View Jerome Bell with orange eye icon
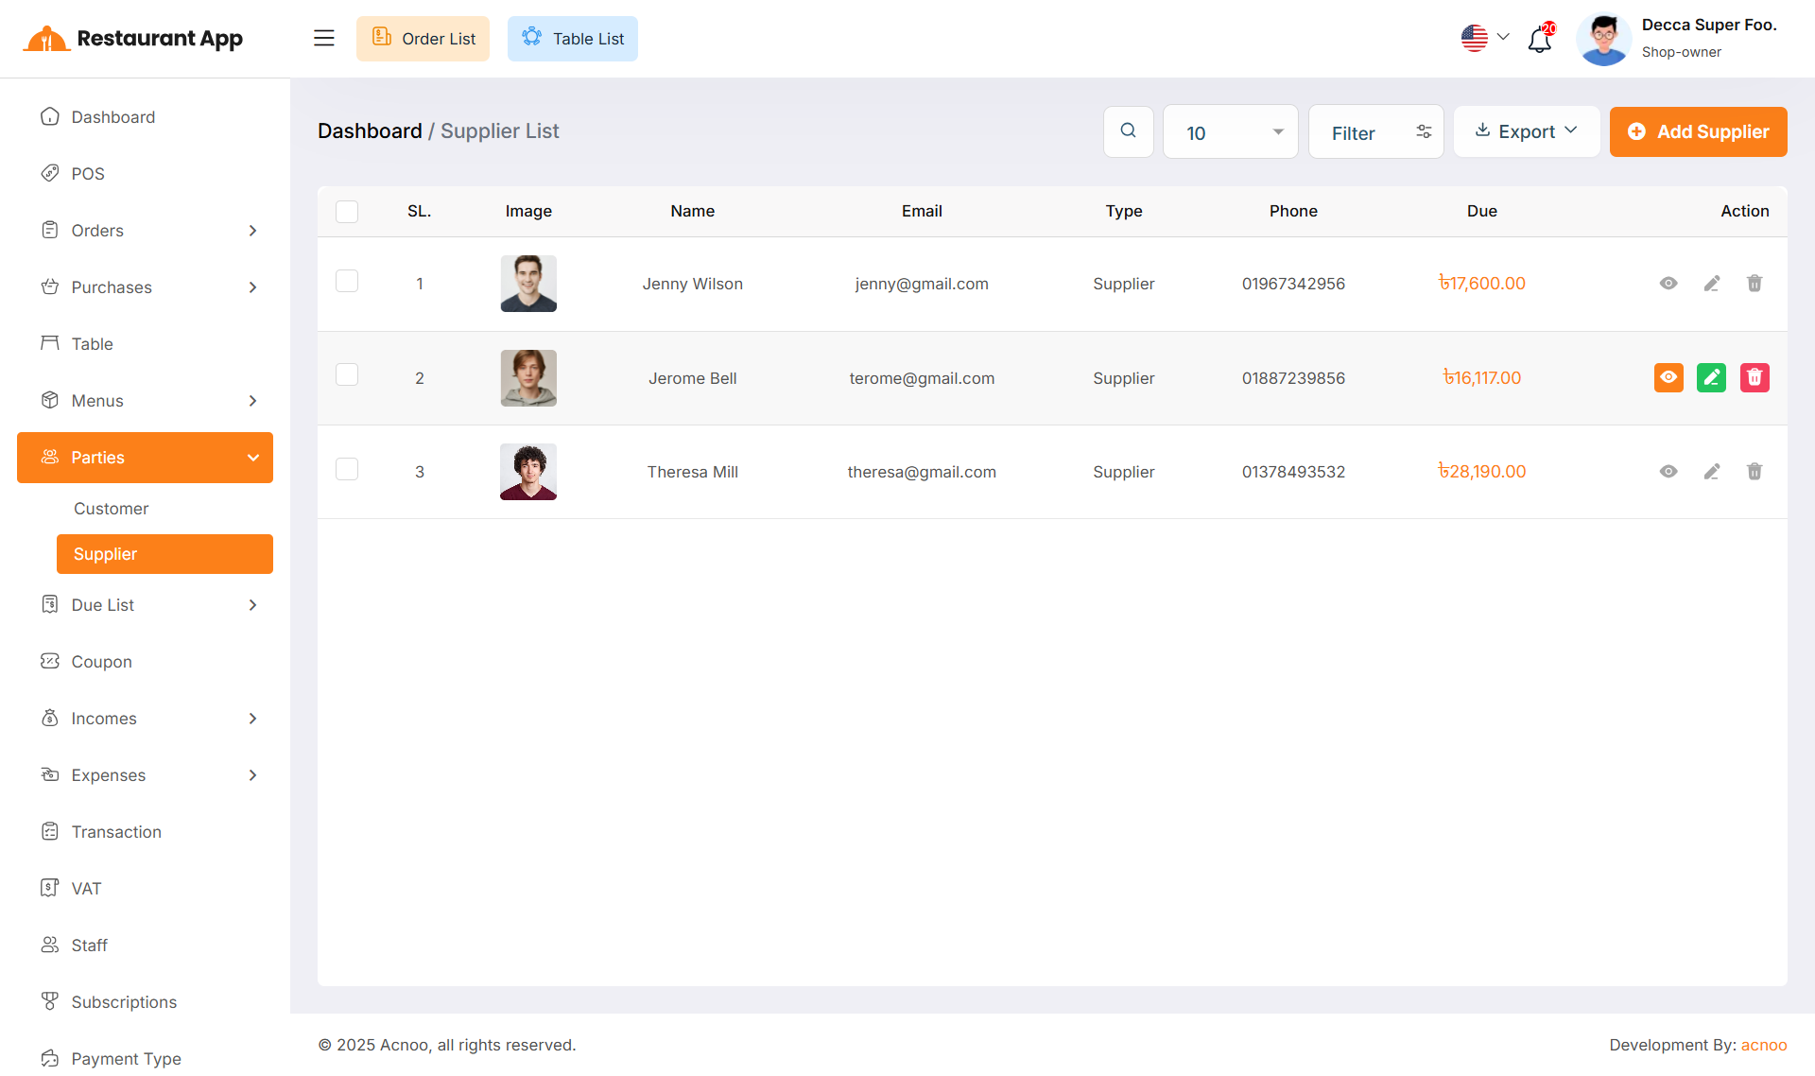The image size is (1815, 1076). 1668,378
